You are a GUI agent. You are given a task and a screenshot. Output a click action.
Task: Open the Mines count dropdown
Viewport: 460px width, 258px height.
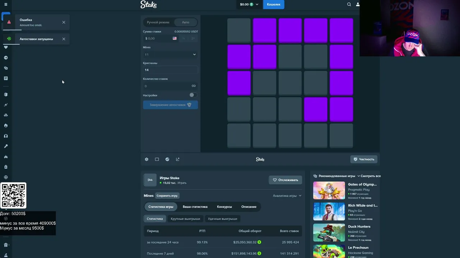tap(170, 54)
